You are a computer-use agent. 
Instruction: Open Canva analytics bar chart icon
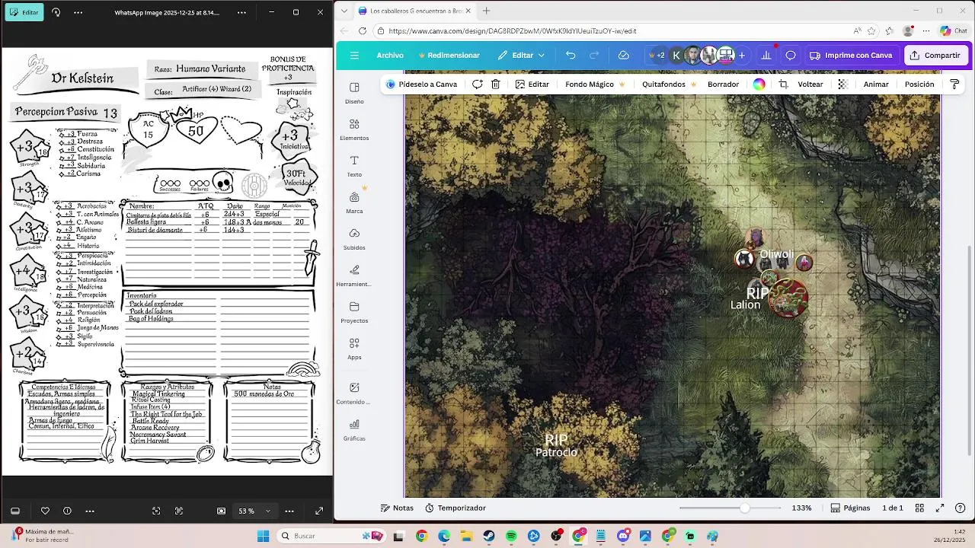(766, 56)
